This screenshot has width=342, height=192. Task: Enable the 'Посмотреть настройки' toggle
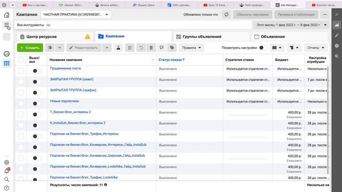pyautogui.click(x=263, y=47)
